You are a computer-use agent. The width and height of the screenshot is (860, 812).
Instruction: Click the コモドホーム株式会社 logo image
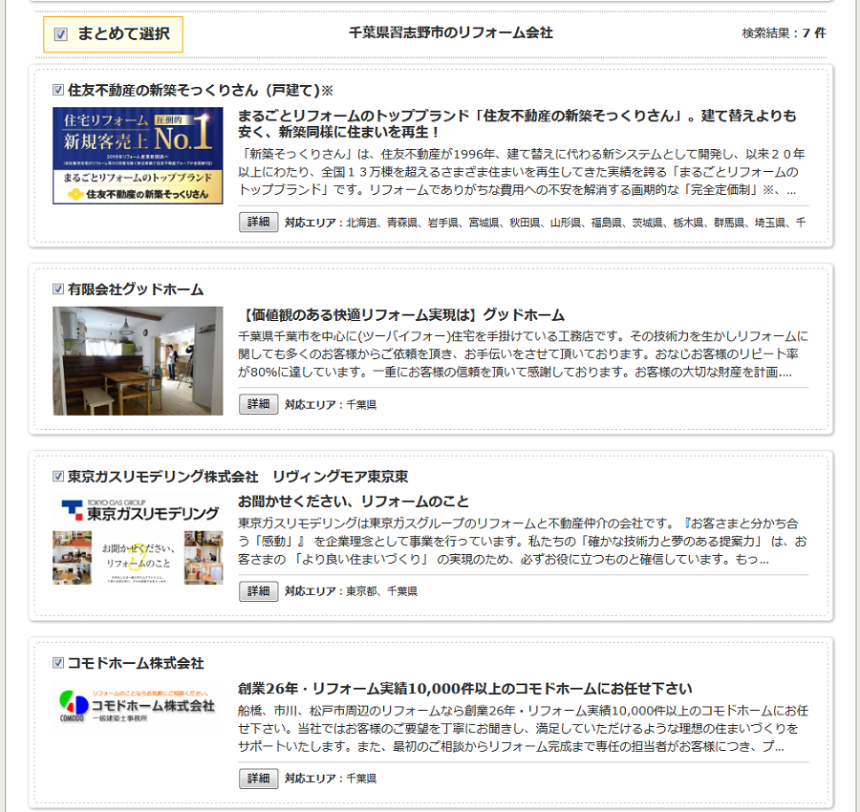[x=138, y=706]
